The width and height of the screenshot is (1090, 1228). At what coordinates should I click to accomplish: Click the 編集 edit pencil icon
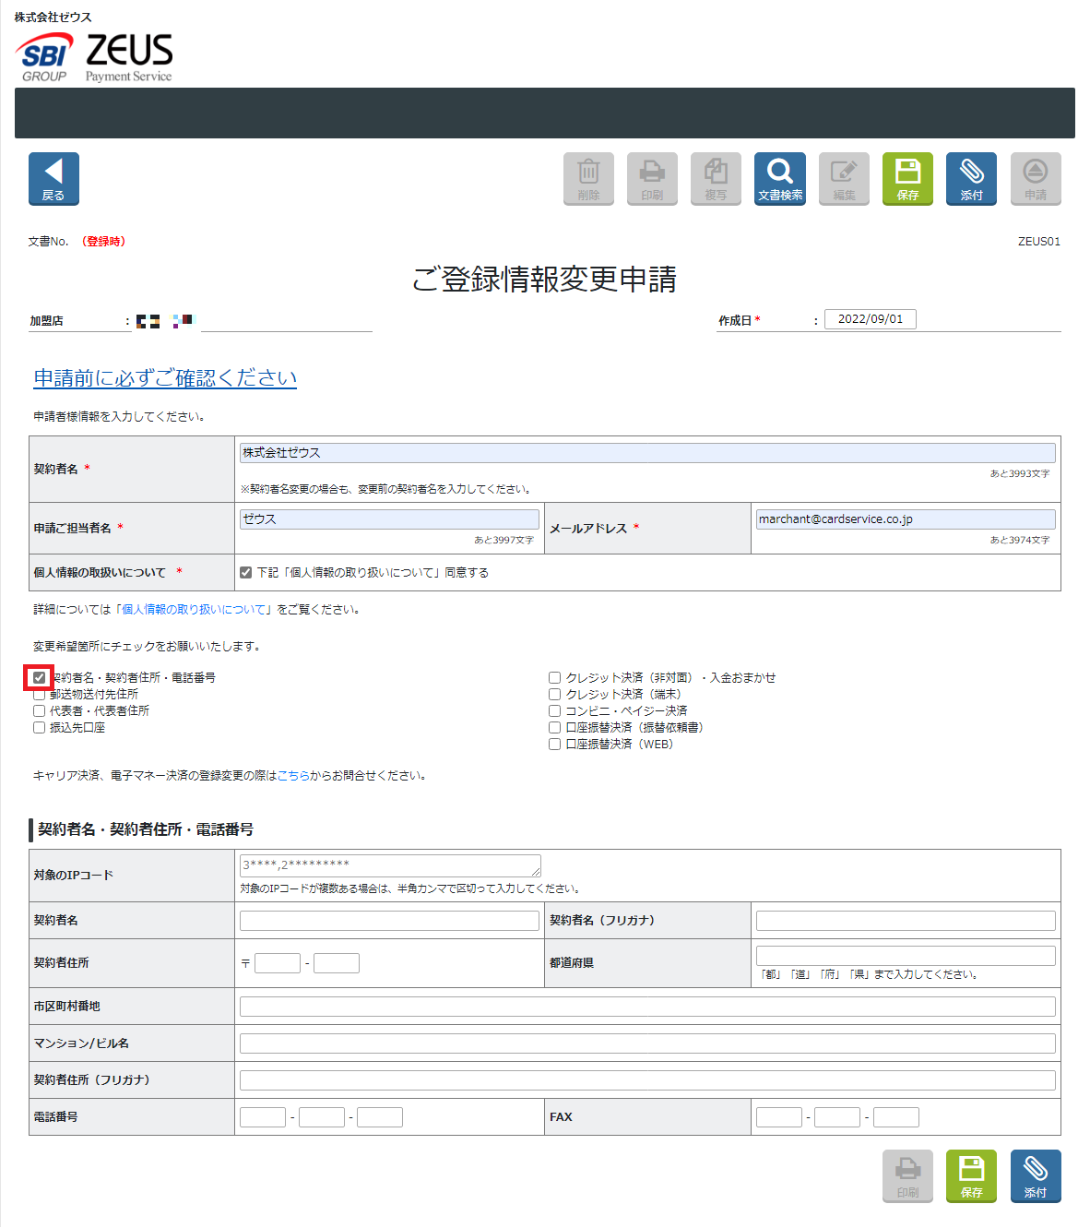click(x=844, y=178)
